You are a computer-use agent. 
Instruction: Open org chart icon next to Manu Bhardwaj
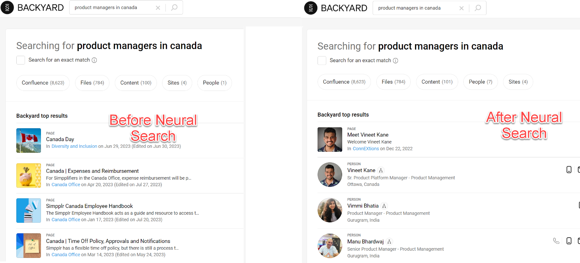pyautogui.click(x=389, y=242)
